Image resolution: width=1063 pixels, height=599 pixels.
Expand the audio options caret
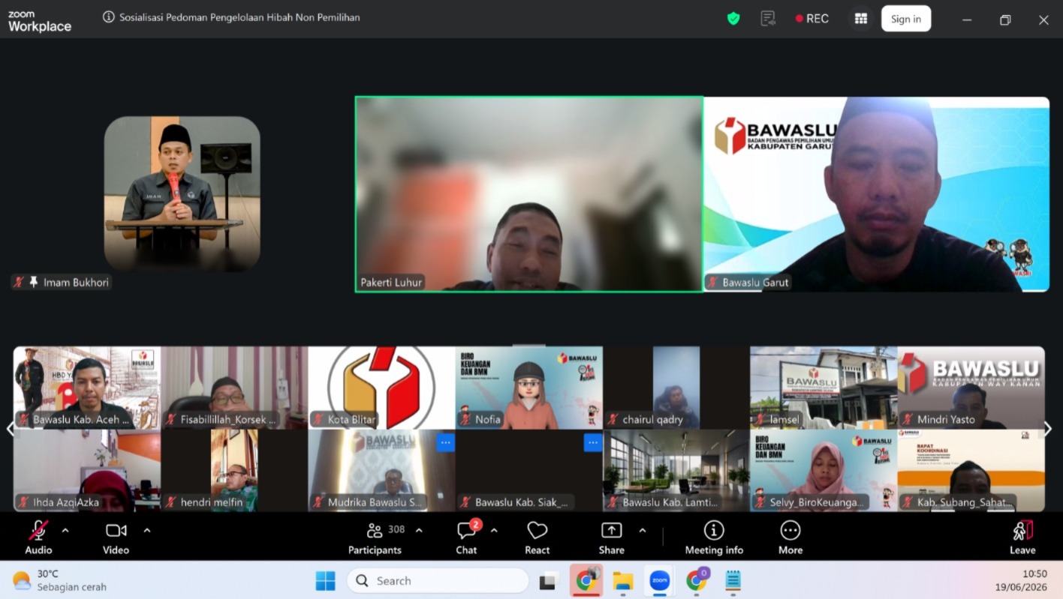pos(65,531)
